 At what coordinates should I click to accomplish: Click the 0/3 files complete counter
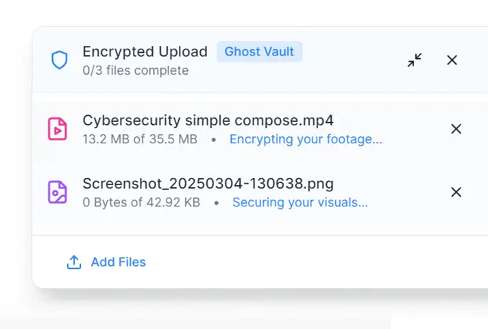pyautogui.click(x=136, y=71)
